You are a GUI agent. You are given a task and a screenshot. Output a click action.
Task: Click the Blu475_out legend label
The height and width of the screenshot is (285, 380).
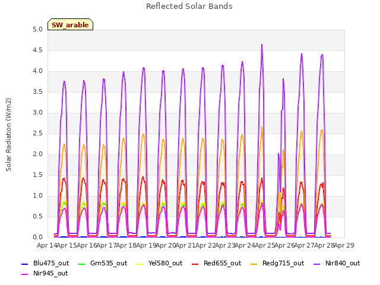pos(51,263)
